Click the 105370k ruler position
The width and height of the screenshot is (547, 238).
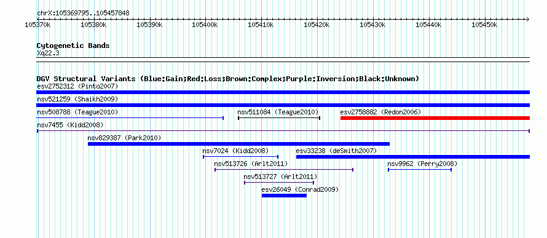coord(38,25)
